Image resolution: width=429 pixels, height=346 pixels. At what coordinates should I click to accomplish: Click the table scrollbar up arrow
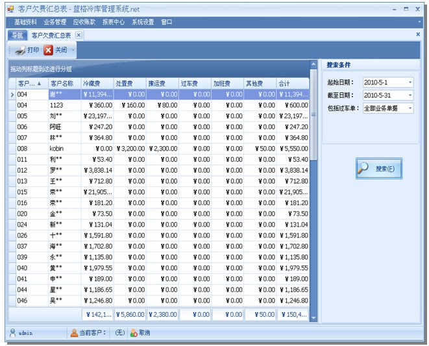coord(313,64)
